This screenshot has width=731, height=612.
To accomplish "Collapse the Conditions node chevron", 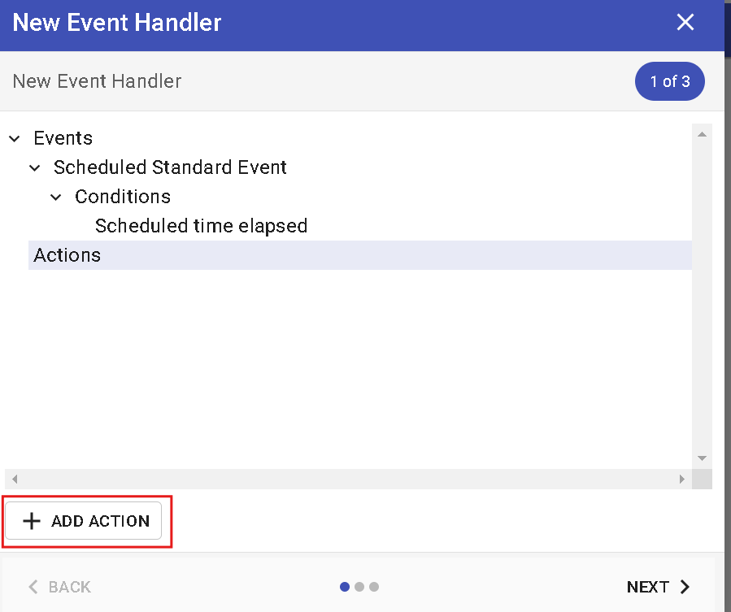I will [x=56, y=197].
